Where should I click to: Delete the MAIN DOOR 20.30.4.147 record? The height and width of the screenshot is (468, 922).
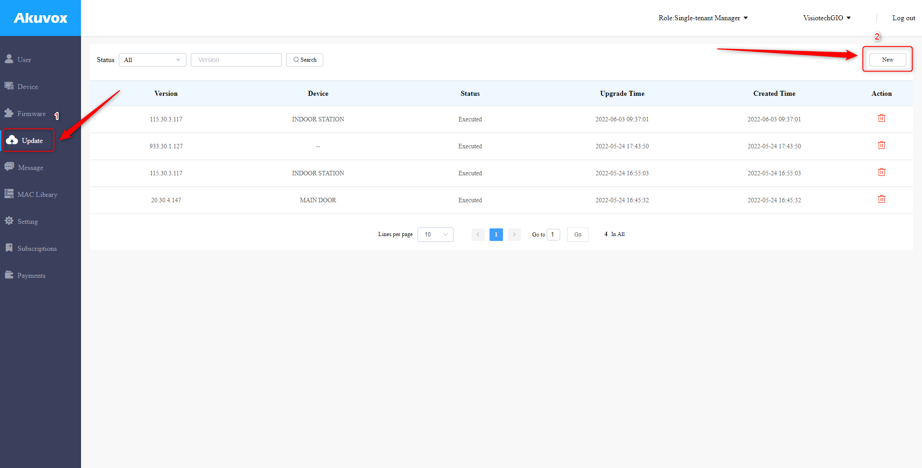[x=881, y=199]
